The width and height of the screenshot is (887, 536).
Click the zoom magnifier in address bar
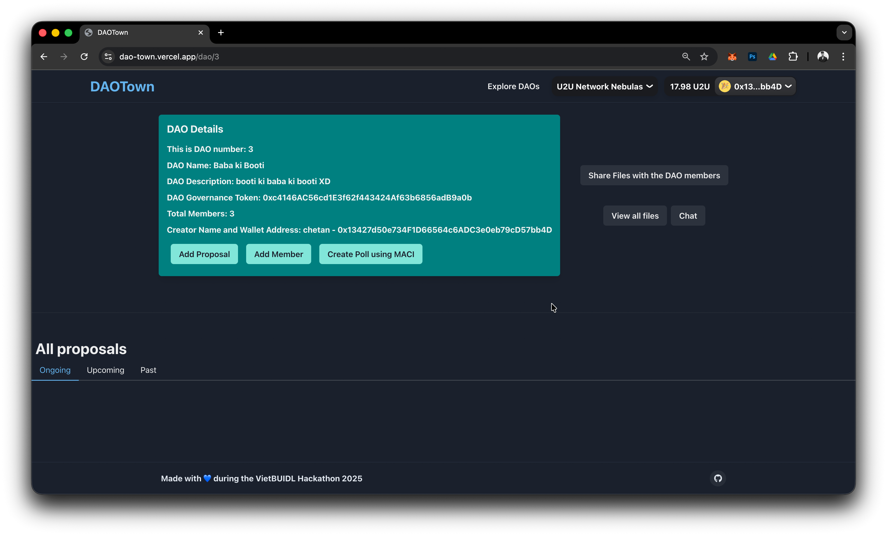[686, 57]
